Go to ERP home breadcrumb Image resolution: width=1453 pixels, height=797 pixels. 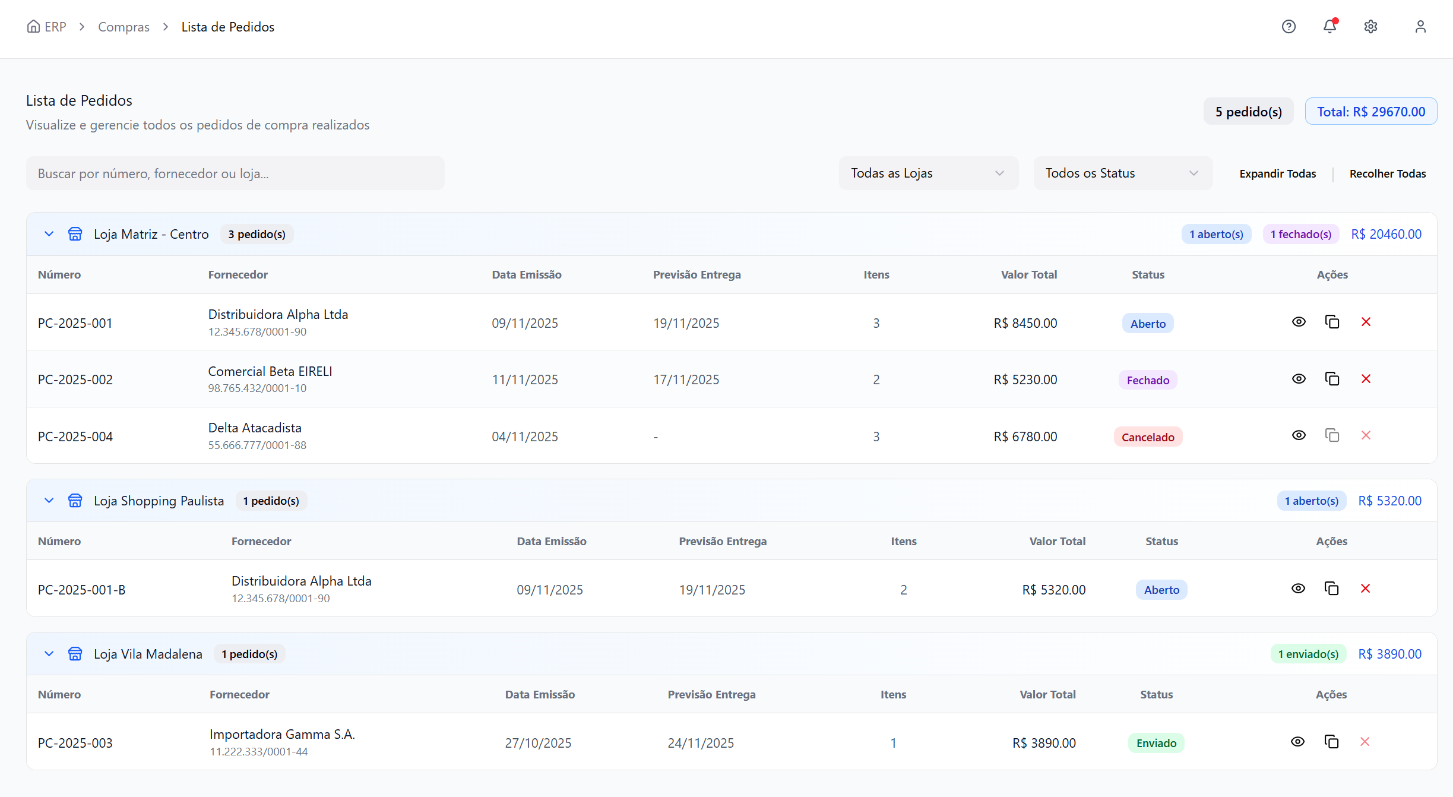[x=47, y=27]
